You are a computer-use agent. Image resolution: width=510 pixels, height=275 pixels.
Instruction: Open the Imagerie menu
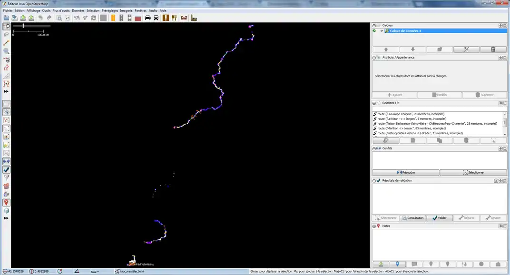tap(126, 10)
